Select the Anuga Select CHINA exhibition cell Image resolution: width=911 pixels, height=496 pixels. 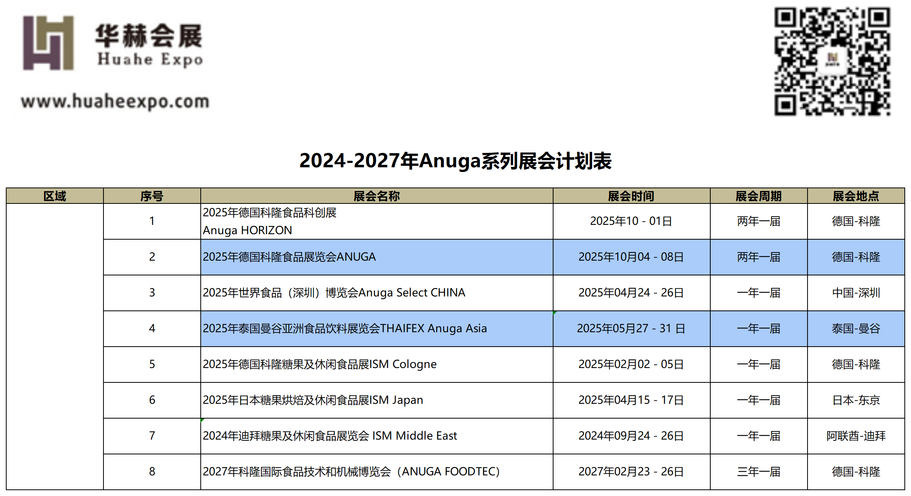pyautogui.click(x=377, y=293)
